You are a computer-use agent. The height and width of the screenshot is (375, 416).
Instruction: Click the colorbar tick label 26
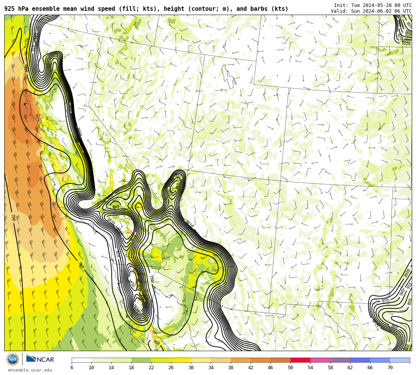pyautogui.click(x=171, y=368)
